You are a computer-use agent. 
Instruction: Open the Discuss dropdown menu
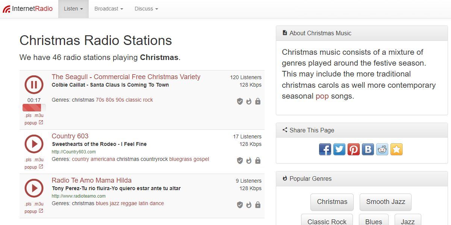[146, 9]
